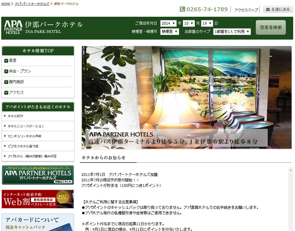Click the 【ホテルご利用に関する注意事項】 text

tap(111, 202)
